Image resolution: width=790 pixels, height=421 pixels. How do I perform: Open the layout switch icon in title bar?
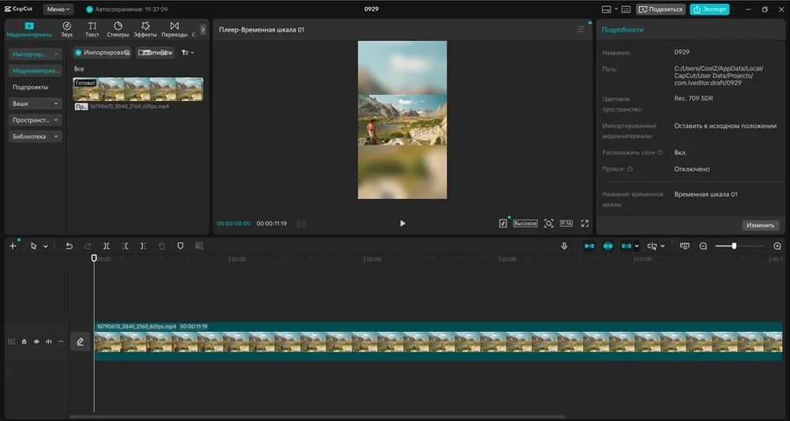click(x=607, y=9)
